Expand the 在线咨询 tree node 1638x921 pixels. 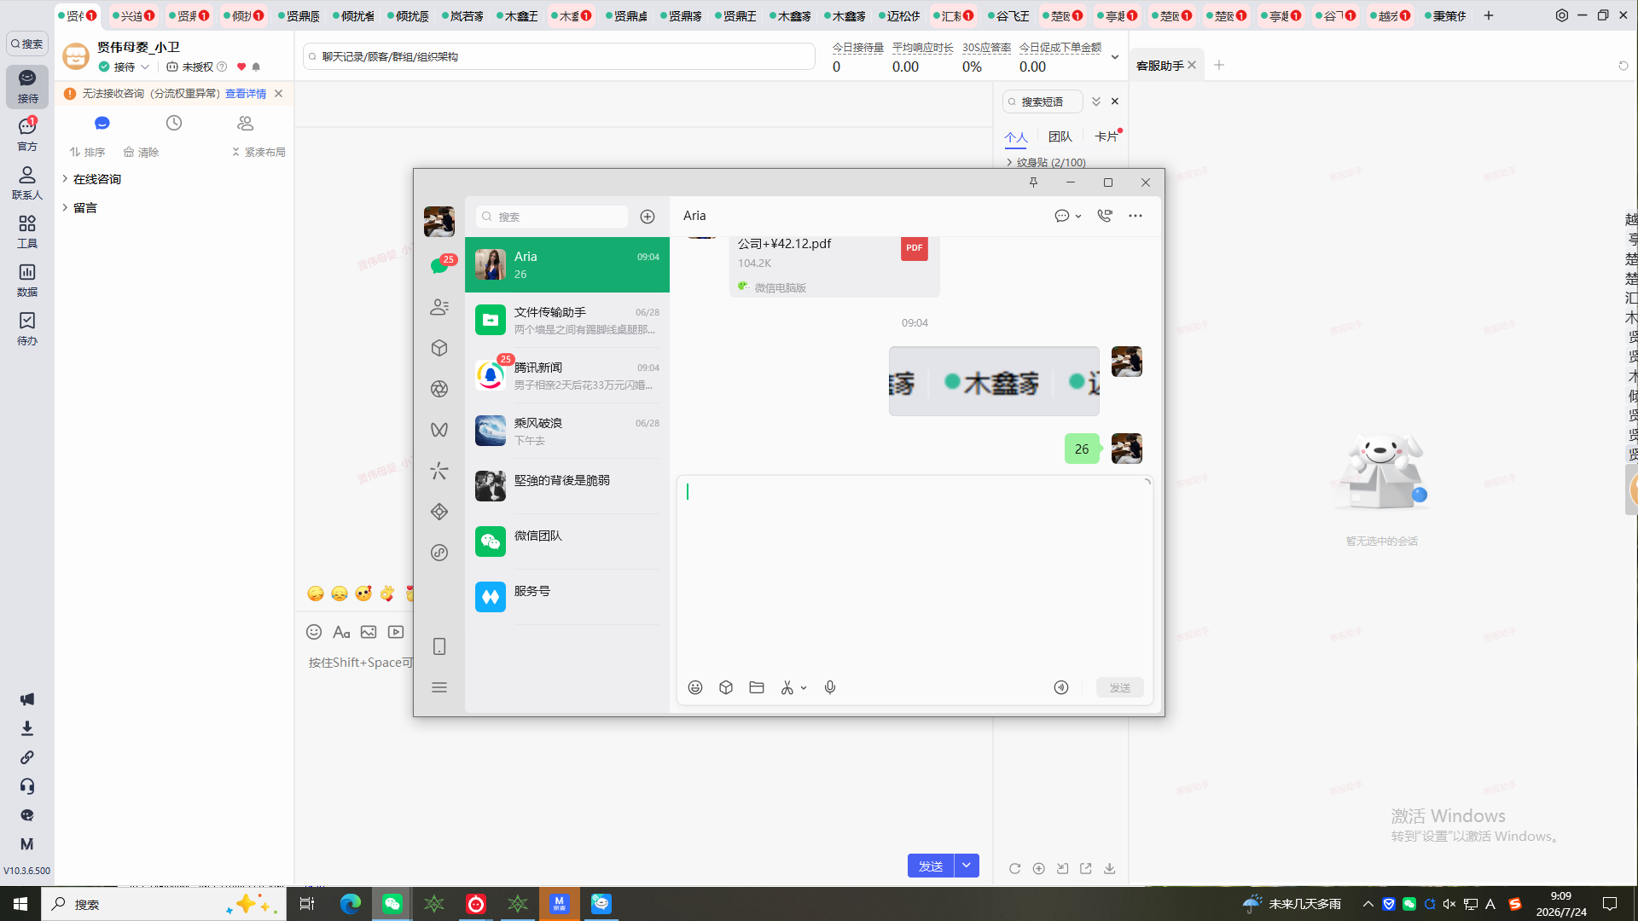(x=65, y=178)
